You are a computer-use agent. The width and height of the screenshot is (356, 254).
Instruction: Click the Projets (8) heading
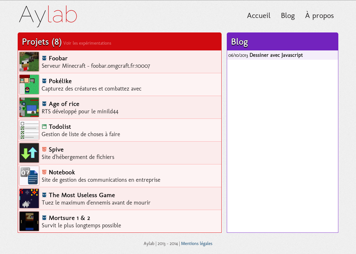click(42, 42)
